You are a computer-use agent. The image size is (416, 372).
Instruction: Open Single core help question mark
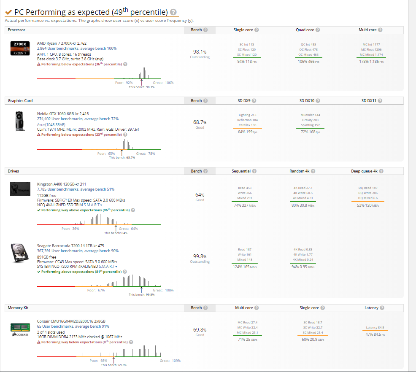click(257, 30)
